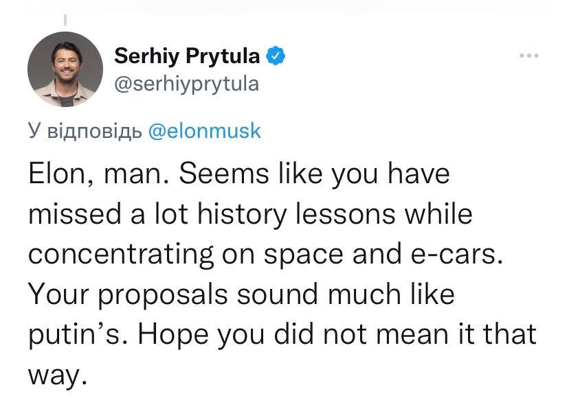The height and width of the screenshot is (409, 569).
Task: Open the @serhiyprytula handle link
Action: coord(186,84)
